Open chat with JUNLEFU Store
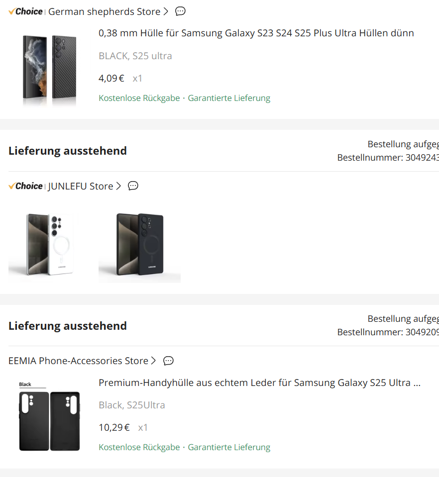The height and width of the screenshot is (477, 439). click(133, 186)
